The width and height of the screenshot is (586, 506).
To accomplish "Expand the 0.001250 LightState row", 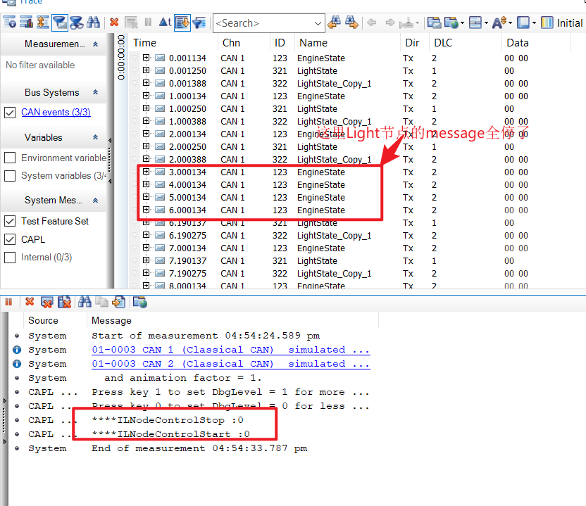I will (146, 70).
